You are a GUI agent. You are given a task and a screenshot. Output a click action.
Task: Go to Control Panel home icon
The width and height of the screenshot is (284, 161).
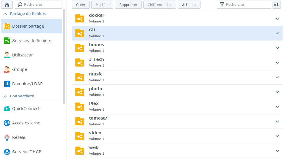point(7,5)
